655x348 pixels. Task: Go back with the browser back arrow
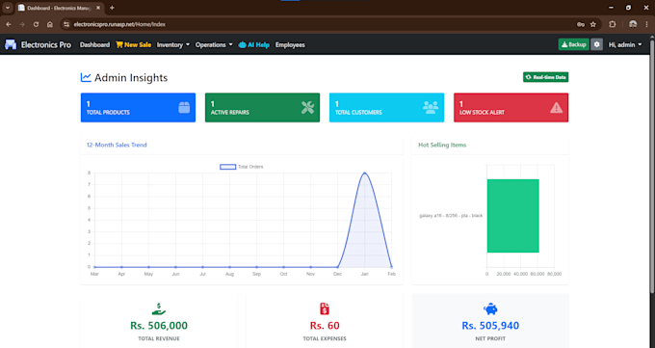click(9, 24)
